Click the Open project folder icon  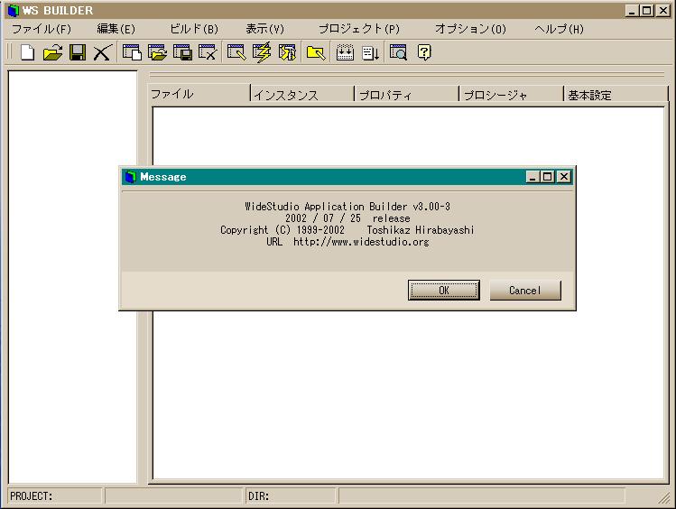(52, 52)
